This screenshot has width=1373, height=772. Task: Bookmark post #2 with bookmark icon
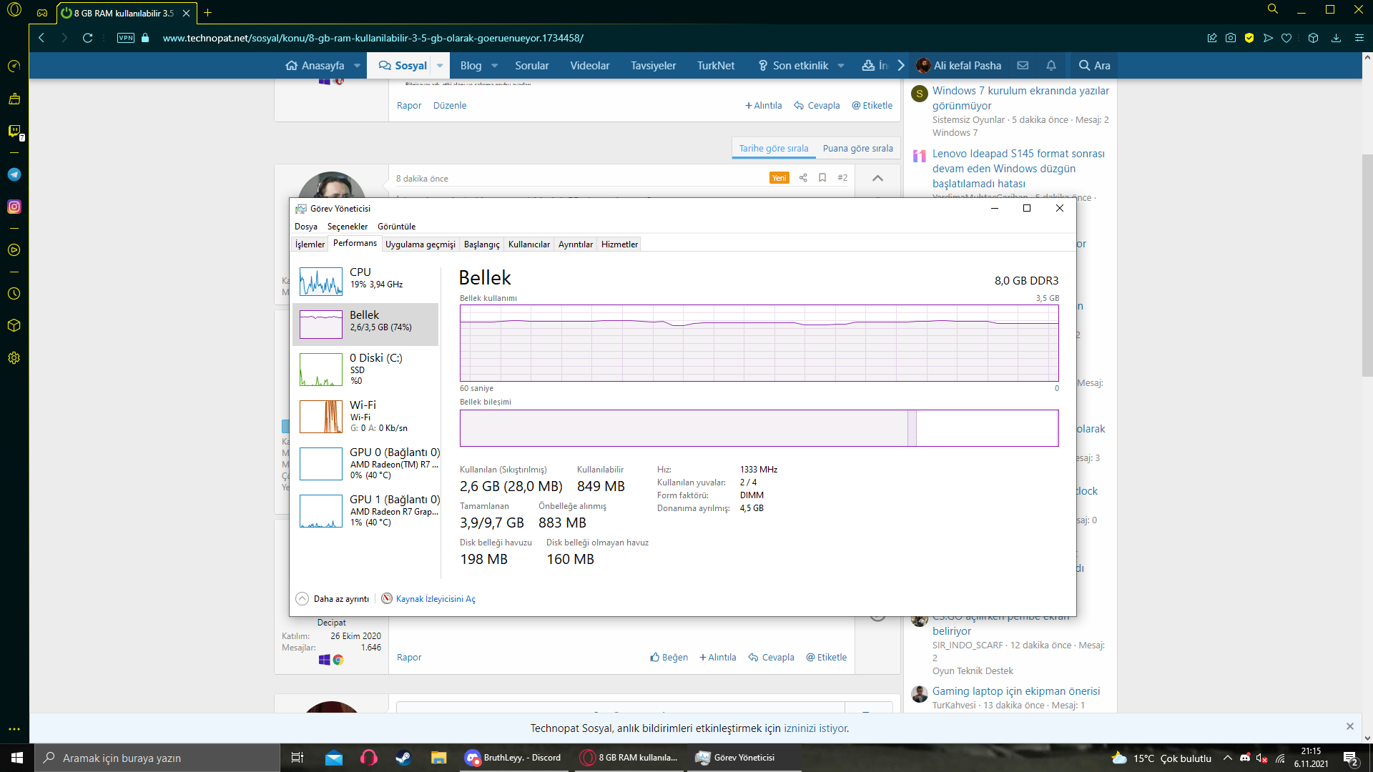pyautogui.click(x=822, y=178)
